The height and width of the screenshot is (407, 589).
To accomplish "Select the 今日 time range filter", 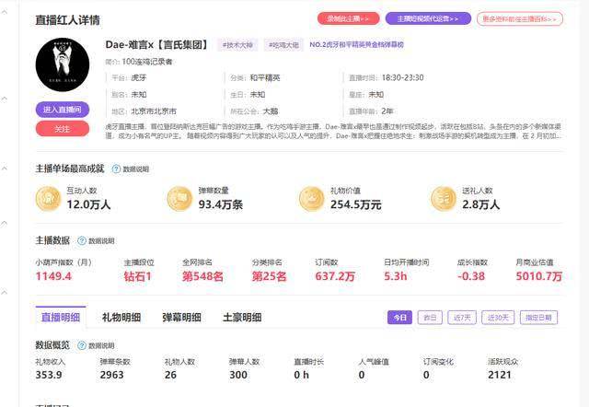I will [x=398, y=317].
